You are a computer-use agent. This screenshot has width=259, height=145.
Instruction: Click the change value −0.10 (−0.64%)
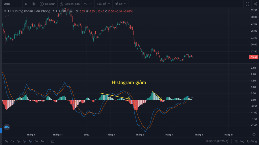(x=124, y=11)
